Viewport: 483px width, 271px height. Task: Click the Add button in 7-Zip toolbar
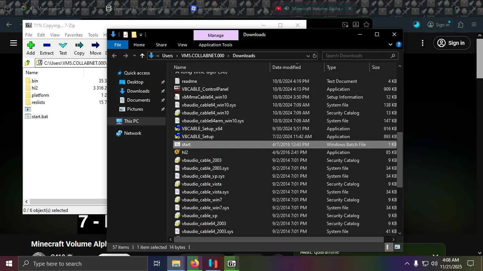[x=31, y=49]
